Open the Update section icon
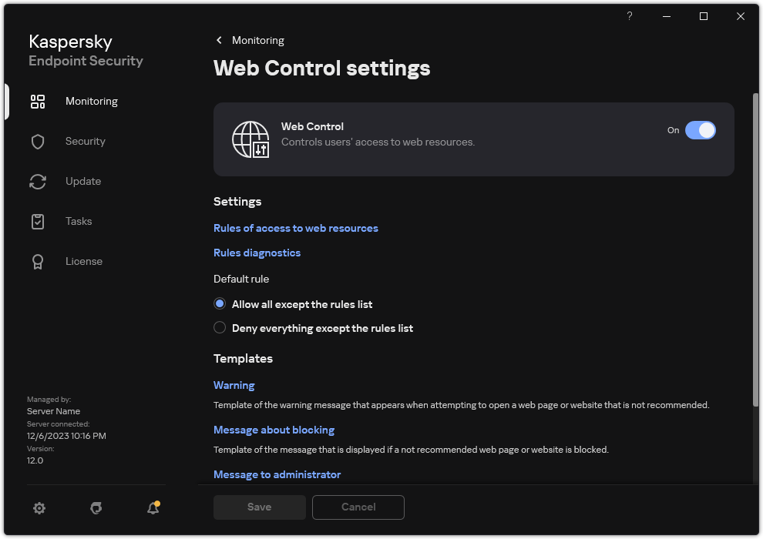The width and height of the screenshot is (763, 539). tap(38, 181)
